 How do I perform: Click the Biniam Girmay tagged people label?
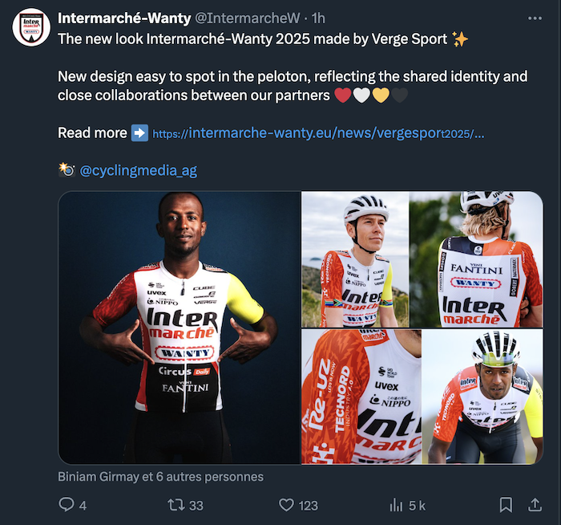pos(160,476)
